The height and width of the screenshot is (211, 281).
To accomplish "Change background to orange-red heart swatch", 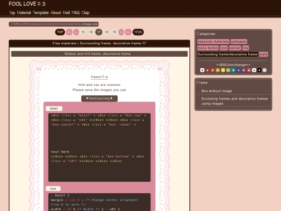I will pos(212,70).
